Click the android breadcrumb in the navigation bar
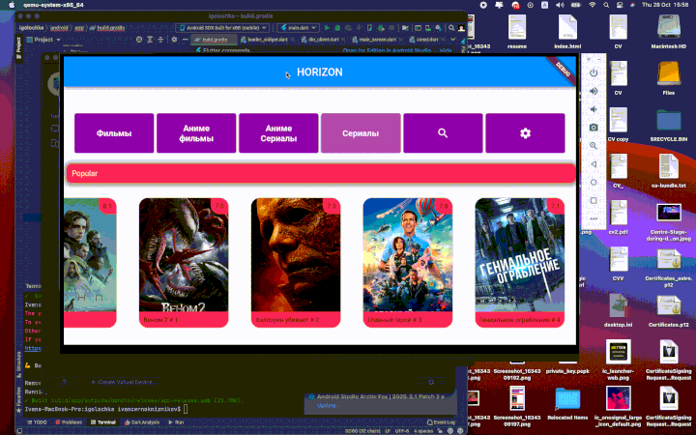This screenshot has width=696, height=435. [x=59, y=27]
